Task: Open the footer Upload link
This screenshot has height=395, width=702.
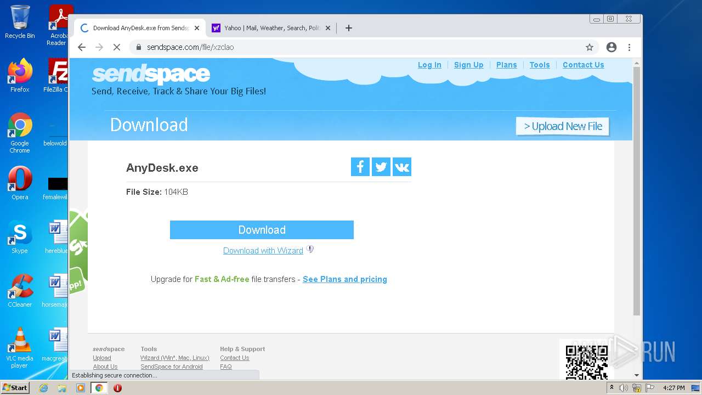Action: [x=102, y=358]
